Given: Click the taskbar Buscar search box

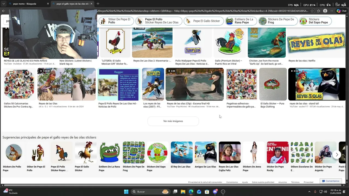Looking at the screenshot, I should (x=151, y=192).
